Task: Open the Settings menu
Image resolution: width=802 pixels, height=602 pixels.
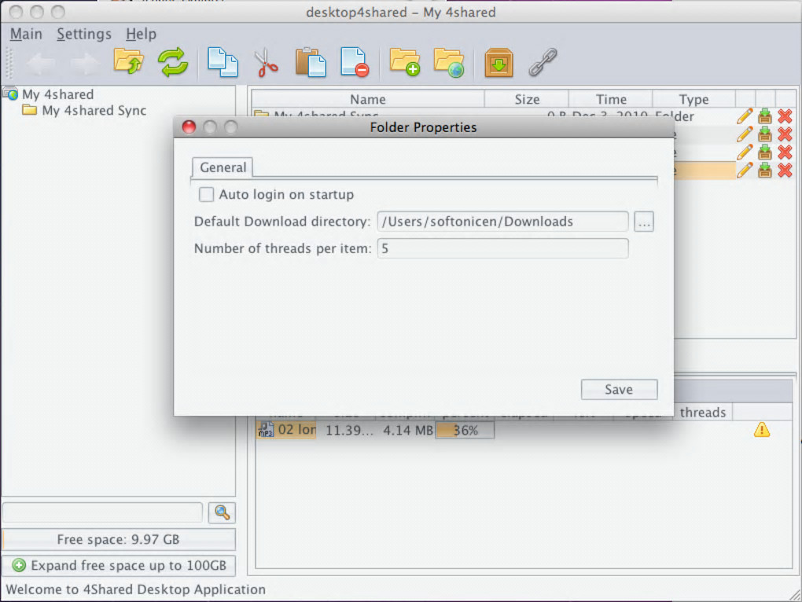Action: pyautogui.click(x=84, y=35)
